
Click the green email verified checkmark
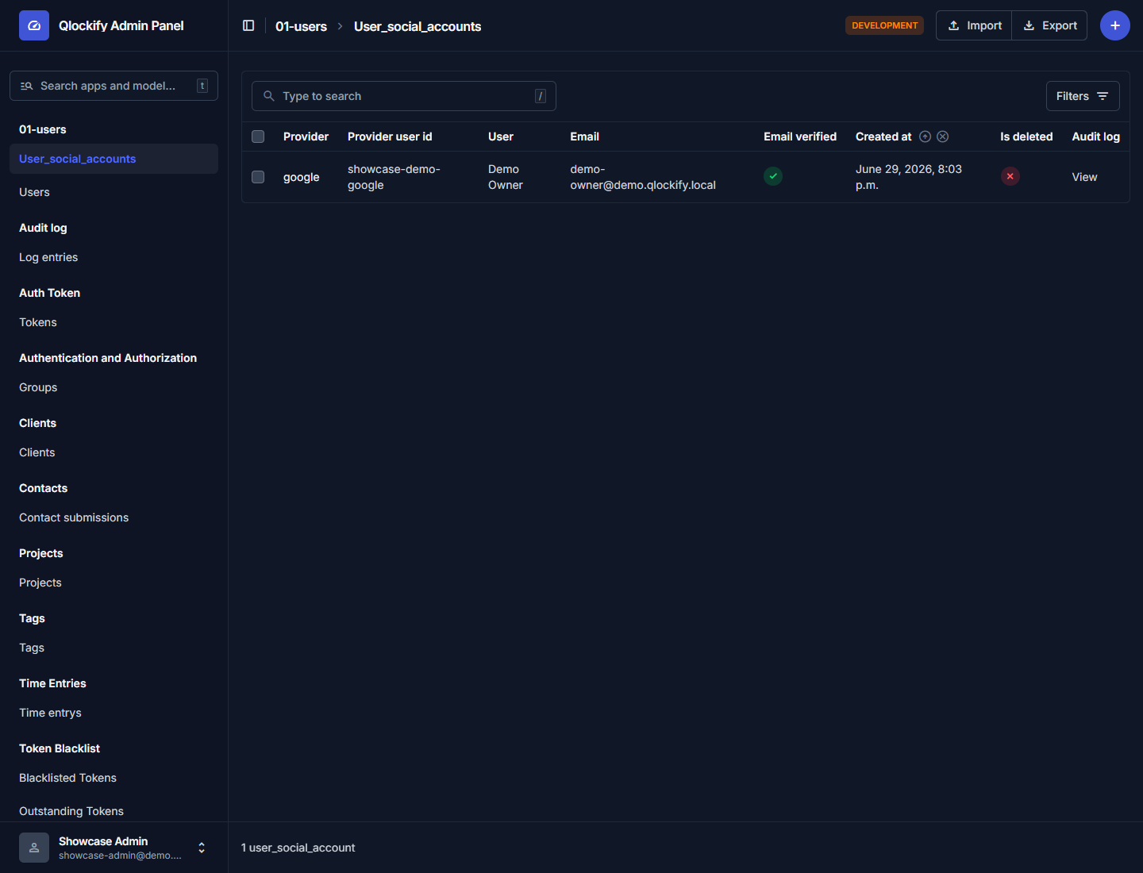pos(773,176)
